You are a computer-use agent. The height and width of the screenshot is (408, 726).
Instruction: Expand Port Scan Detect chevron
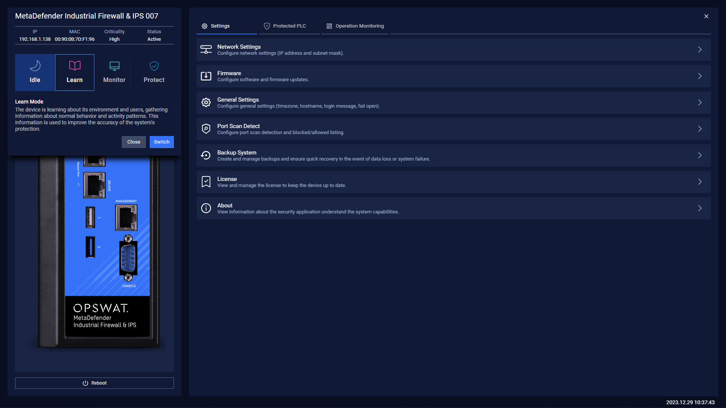coord(700,129)
